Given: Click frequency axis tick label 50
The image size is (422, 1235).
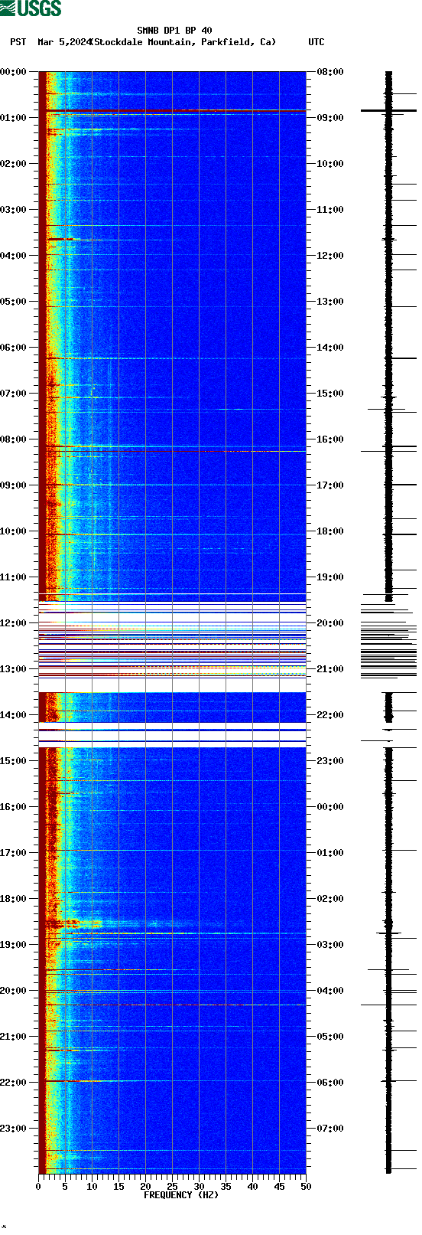Looking at the screenshot, I should pyautogui.click(x=306, y=1187).
